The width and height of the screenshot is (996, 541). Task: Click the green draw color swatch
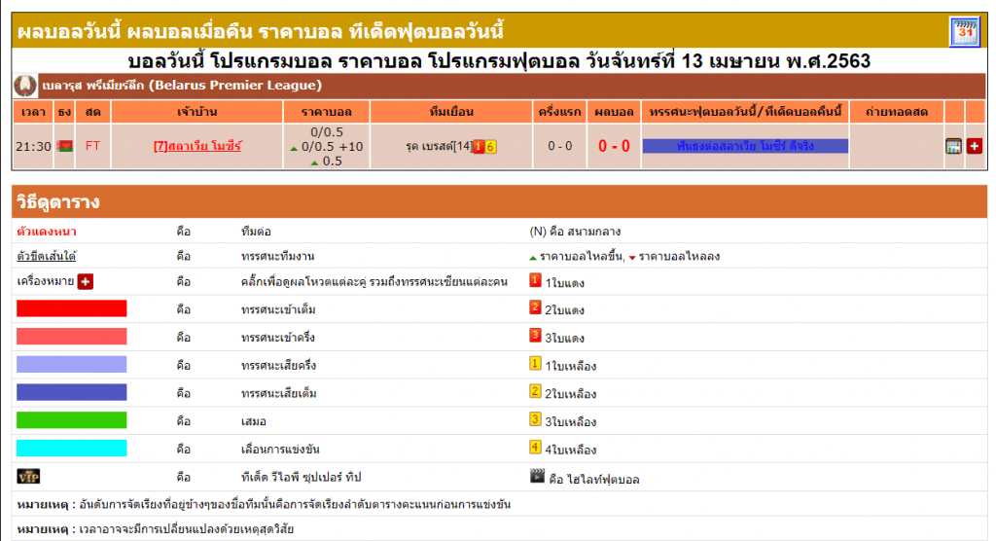[72, 420]
